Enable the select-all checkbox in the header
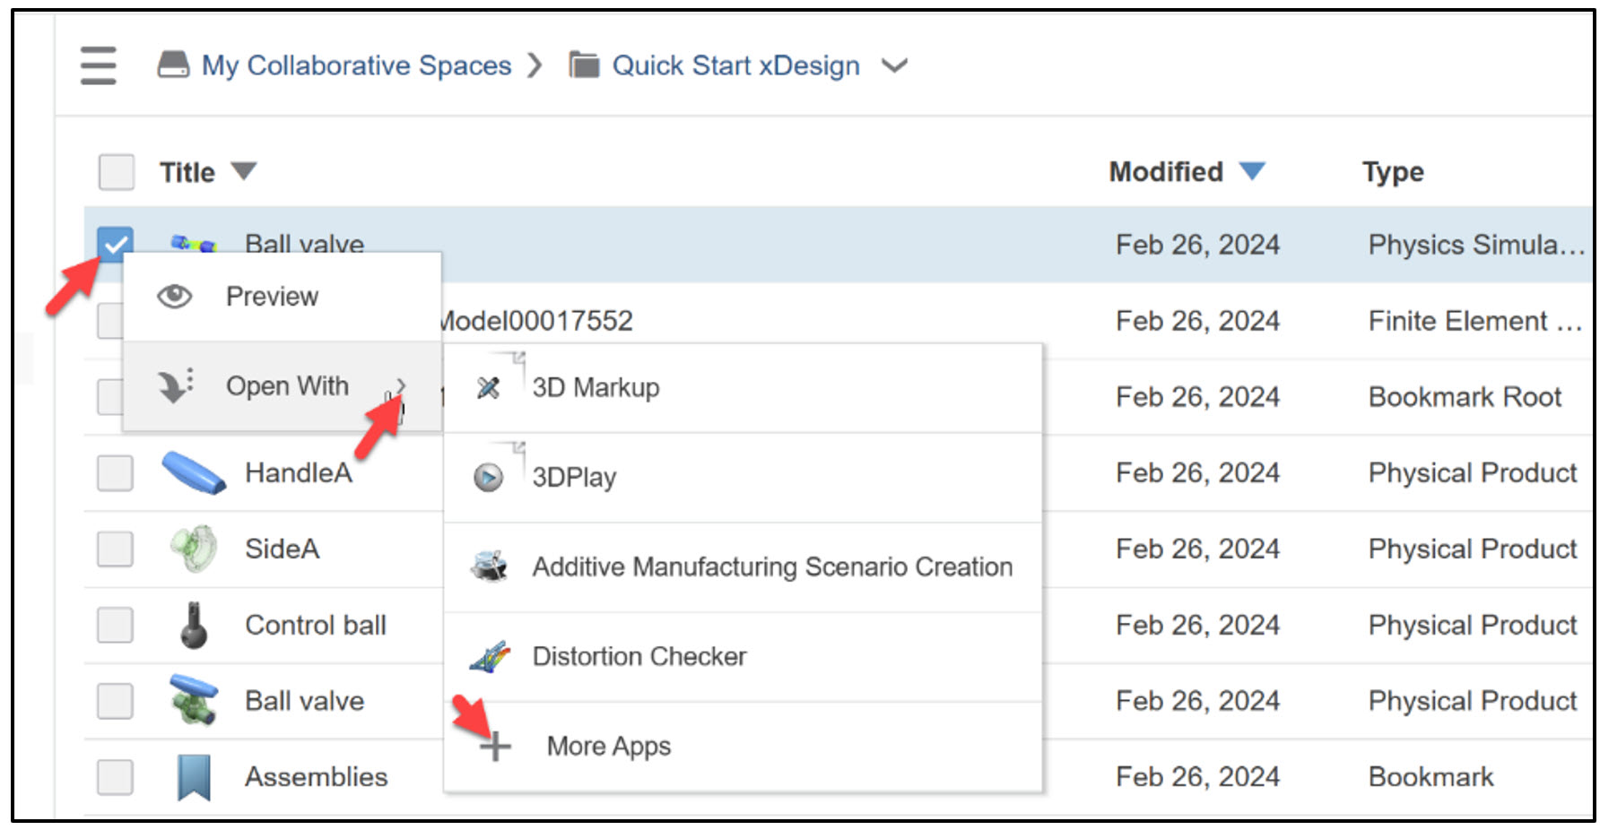This screenshot has height=830, width=1600. [x=115, y=171]
